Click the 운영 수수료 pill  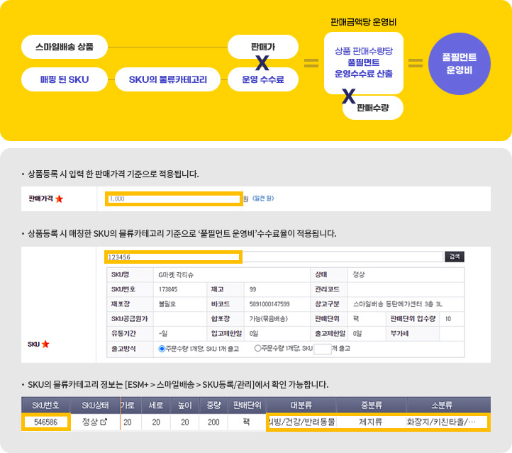point(262,79)
